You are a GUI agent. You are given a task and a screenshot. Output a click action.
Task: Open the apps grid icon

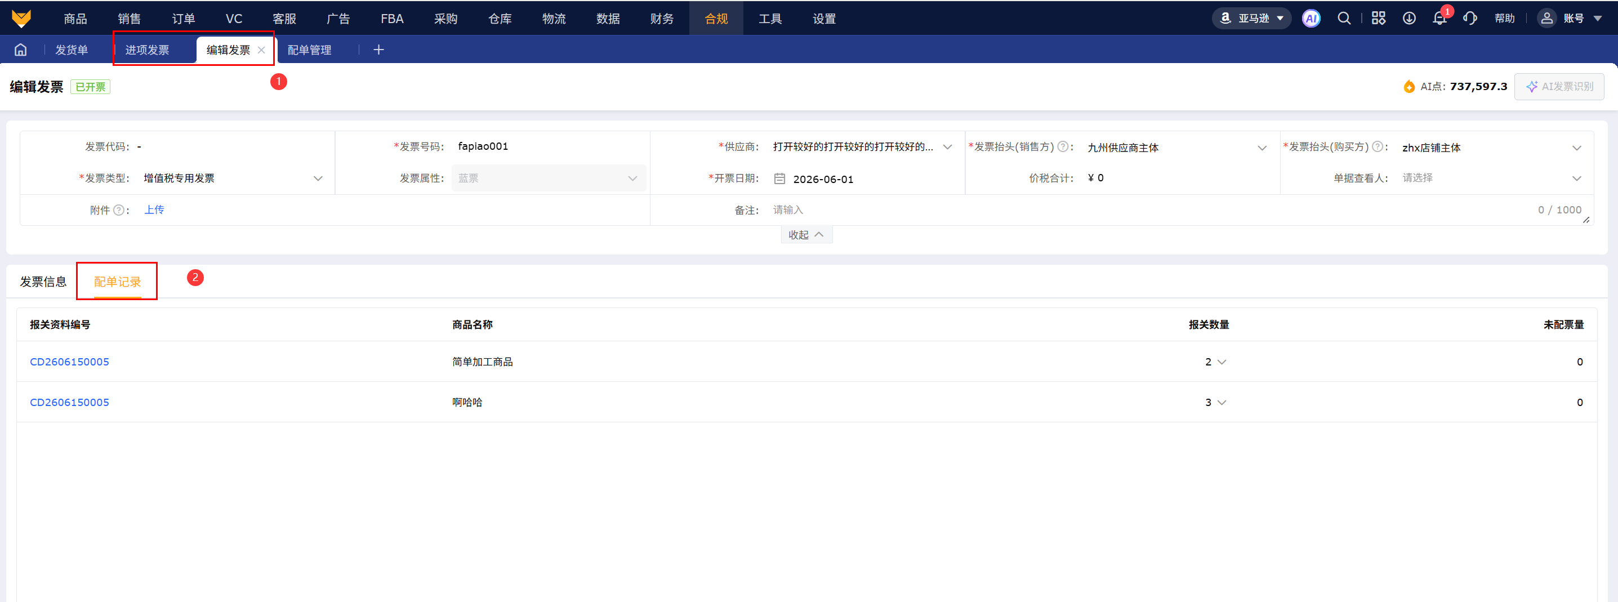point(1378,18)
